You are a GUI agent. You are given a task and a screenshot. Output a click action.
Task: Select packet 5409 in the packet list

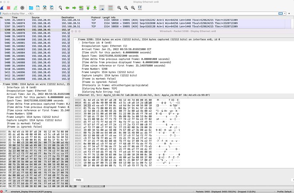pyautogui.click(x=35, y=66)
